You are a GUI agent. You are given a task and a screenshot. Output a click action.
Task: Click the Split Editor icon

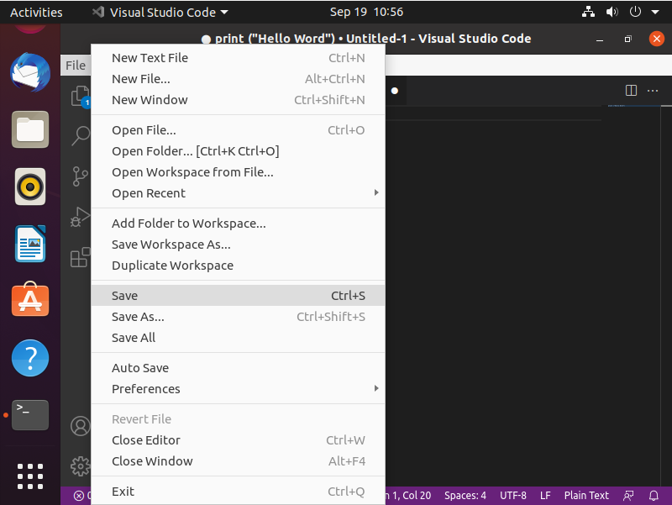tap(631, 91)
